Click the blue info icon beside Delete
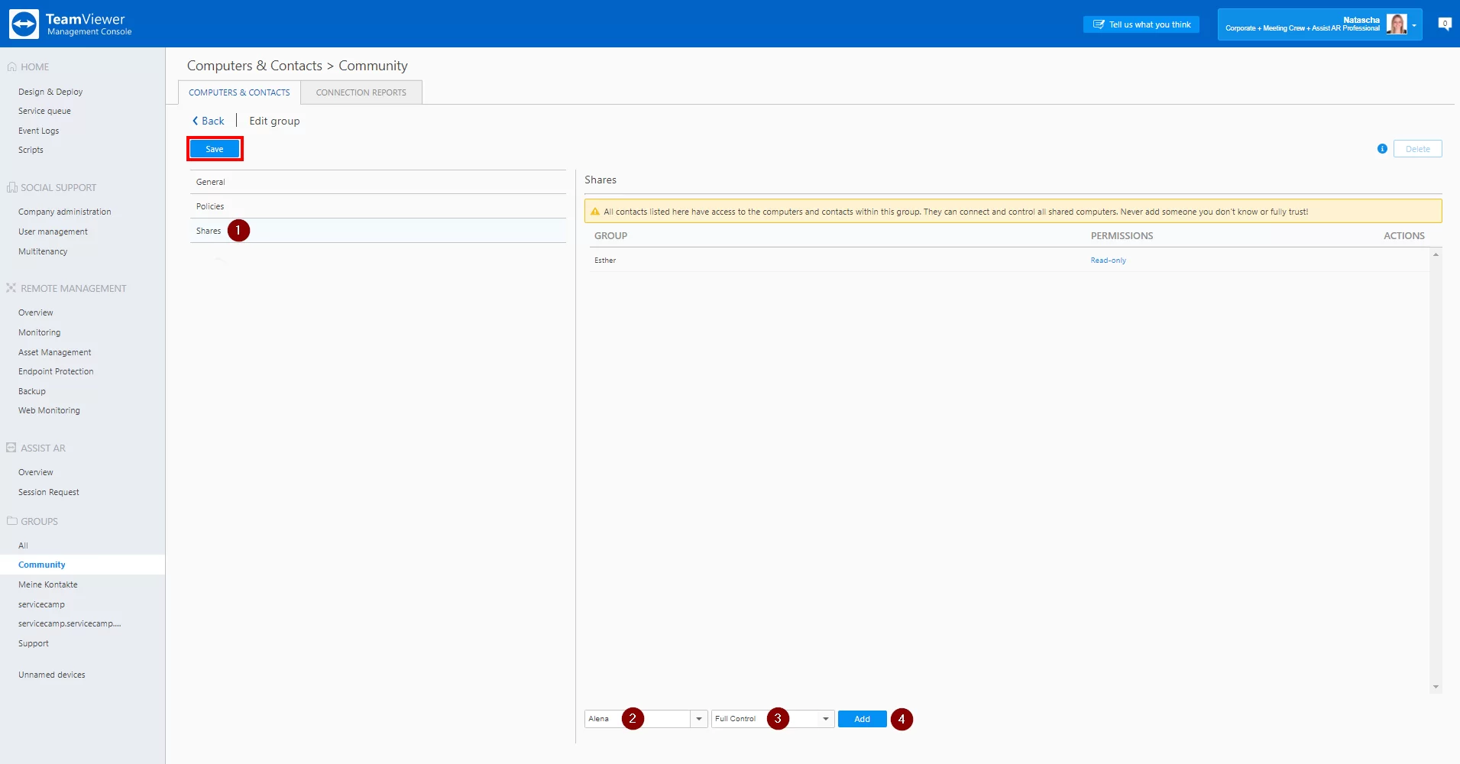1460x764 pixels. 1382,149
